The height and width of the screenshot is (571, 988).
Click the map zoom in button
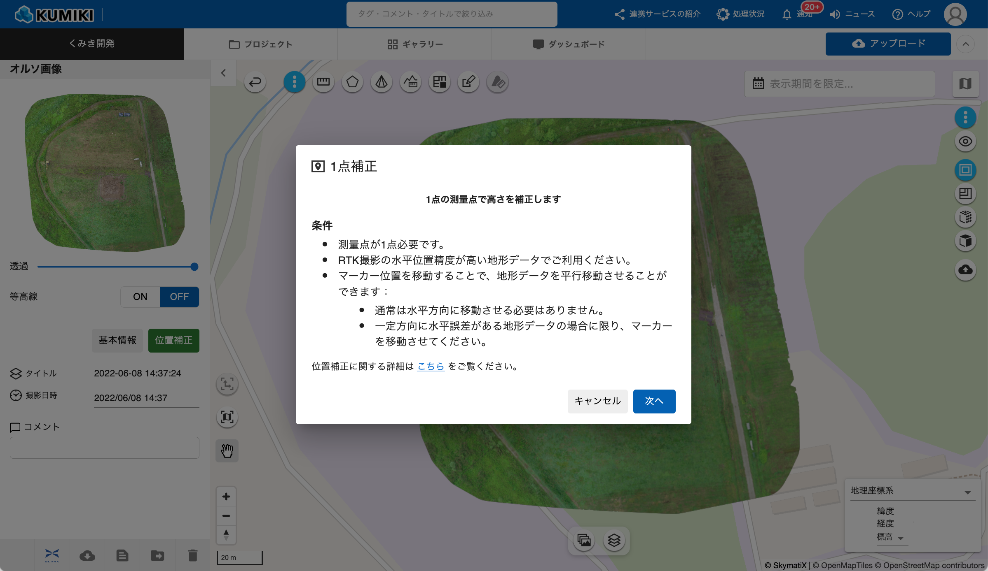[x=226, y=497]
